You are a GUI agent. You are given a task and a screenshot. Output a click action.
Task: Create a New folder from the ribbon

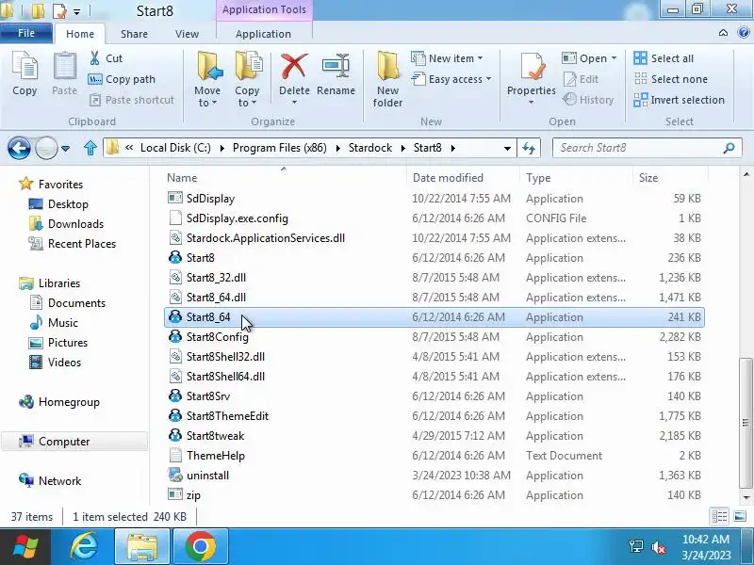(387, 80)
